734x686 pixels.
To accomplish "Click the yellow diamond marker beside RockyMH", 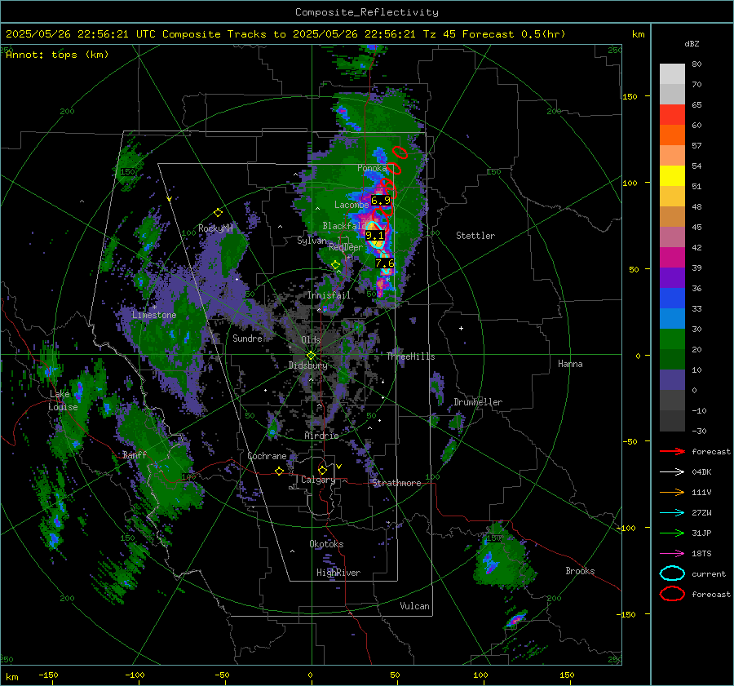I will pyautogui.click(x=218, y=213).
